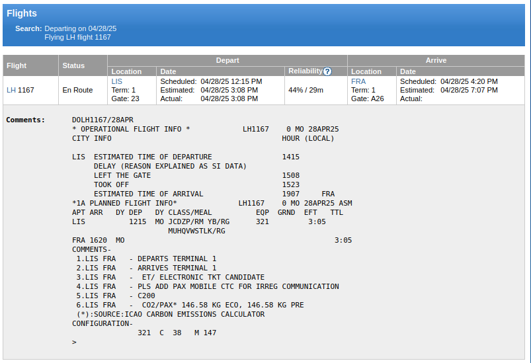Click the 'Flying LH flight 1167' text
531x363 pixels.
tap(77, 37)
